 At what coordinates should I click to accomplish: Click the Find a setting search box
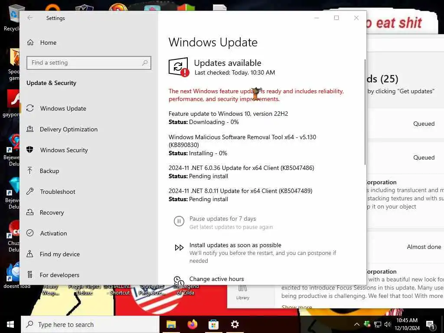click(88, 62)
